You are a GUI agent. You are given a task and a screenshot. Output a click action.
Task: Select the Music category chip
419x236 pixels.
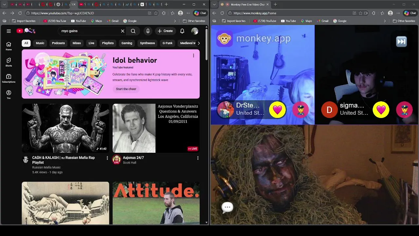(x=40, y=43)
